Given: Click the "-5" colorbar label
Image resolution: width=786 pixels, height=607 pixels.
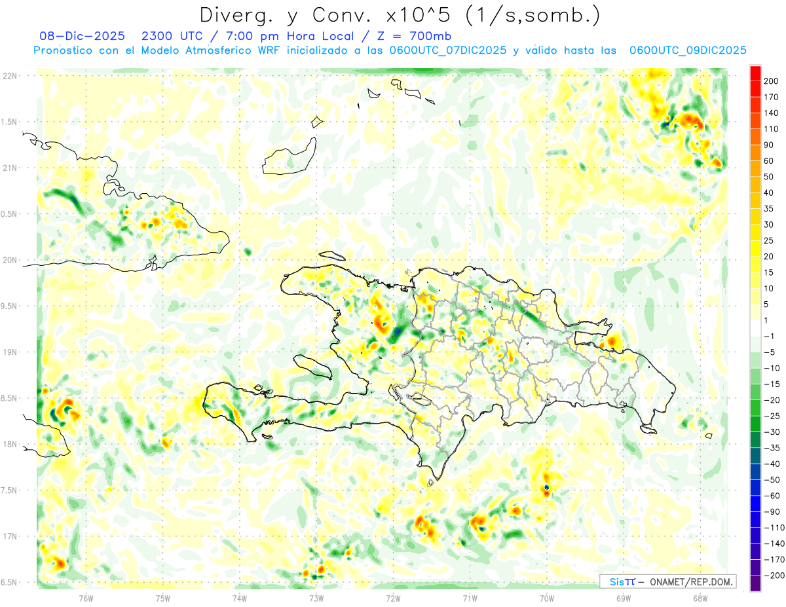Looking at the screenshot, I should point(771,352).
